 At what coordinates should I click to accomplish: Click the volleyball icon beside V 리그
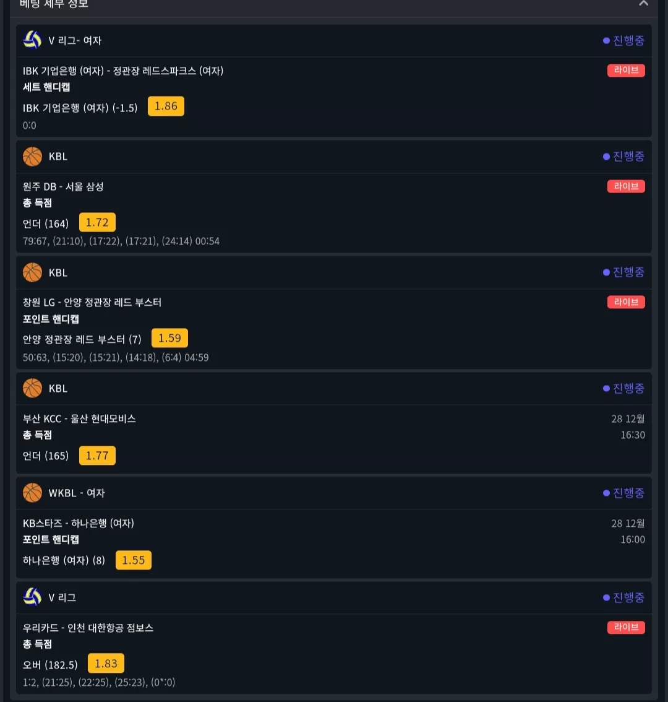(x=32, y=597)
